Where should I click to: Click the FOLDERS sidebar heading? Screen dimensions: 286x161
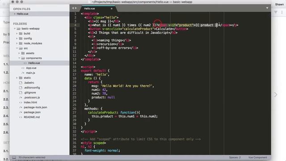(x=20, y=24)
